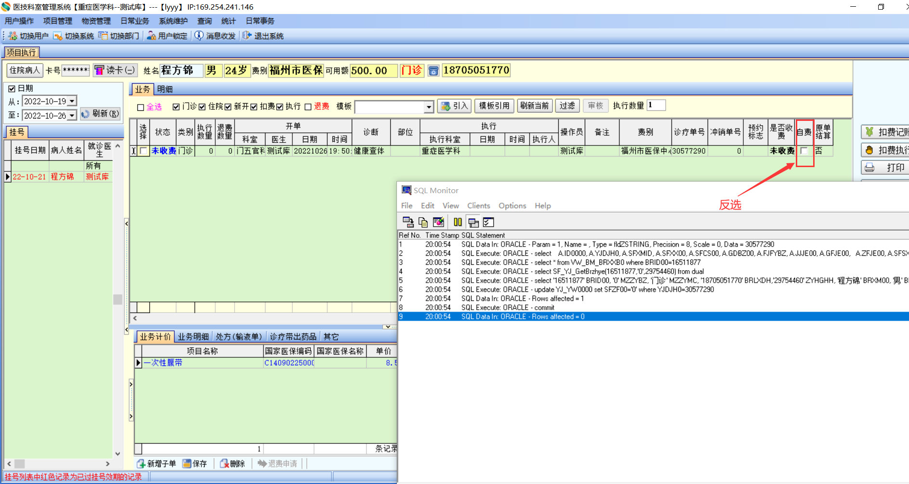909x484 pixels.
Task: Check the 退费 refund filter checkbox
Action: [x=308, y=107]
